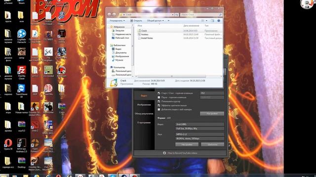Open the Обзор результатов tab
316x177 pixels.
(x=144, y=114)
